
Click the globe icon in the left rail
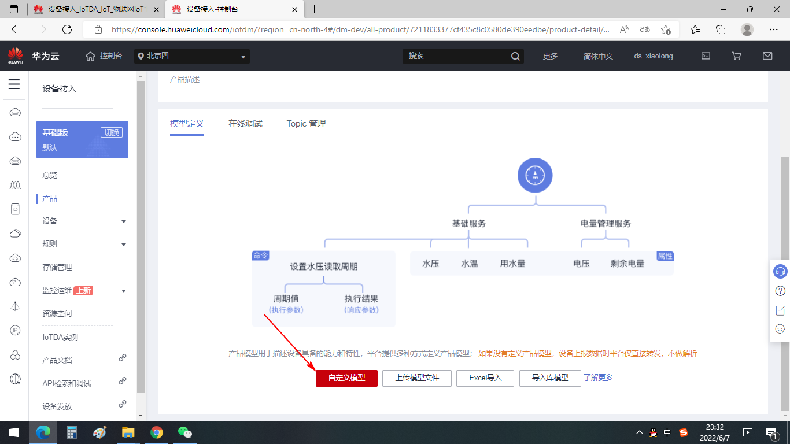click(x=16, y=379)
